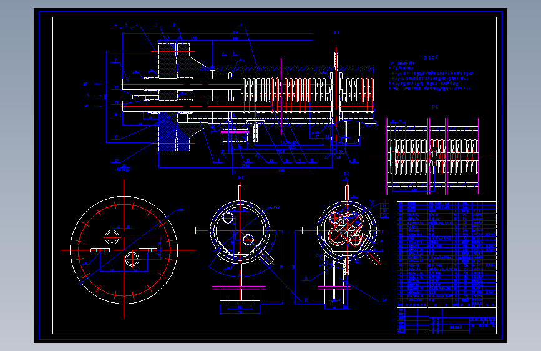
Task: Click the title block at bottom right
Action: click(x=447, y=320)
